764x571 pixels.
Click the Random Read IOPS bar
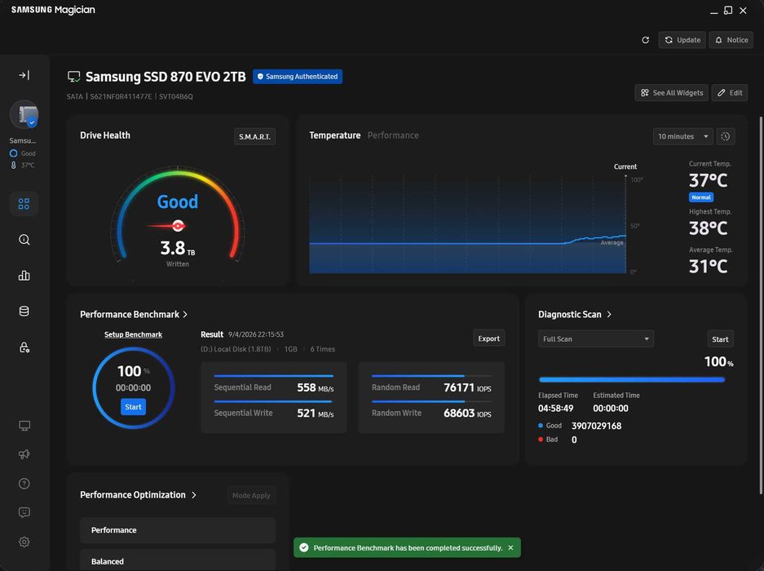(431, 376)
